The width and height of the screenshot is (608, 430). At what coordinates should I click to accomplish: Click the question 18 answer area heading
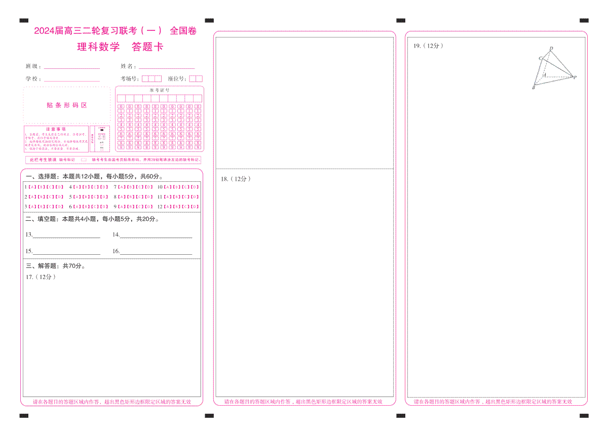tap(236, 179)
